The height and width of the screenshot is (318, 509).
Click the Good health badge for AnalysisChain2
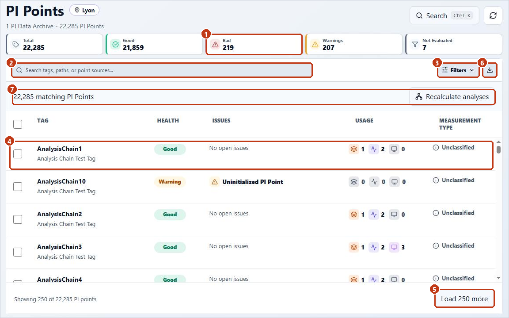point(170,215)
